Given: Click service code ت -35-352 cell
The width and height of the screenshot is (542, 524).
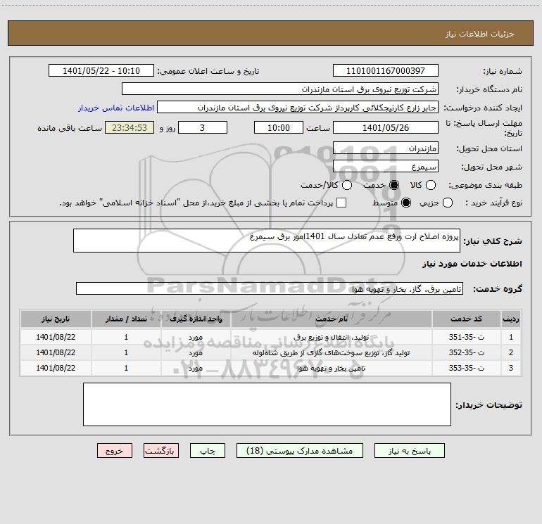Looking at the screenshot, I should pyautogui.click(x=466, y=352).
